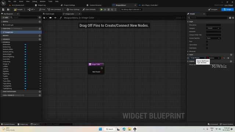This screenshot has height=132, width=235.
Task: Start Play simulation with green play button
Action: [101, 10]
